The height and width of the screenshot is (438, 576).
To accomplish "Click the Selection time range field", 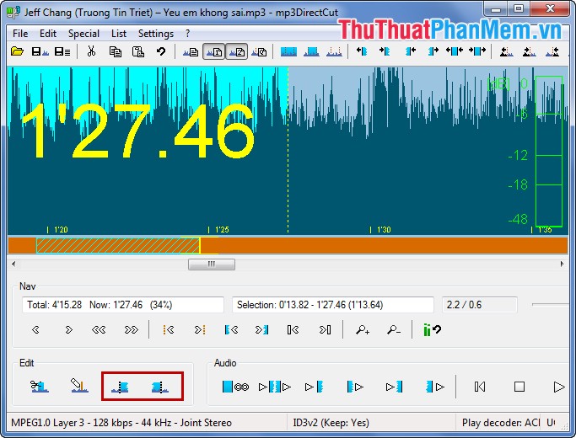I will [x=332, y=305].
